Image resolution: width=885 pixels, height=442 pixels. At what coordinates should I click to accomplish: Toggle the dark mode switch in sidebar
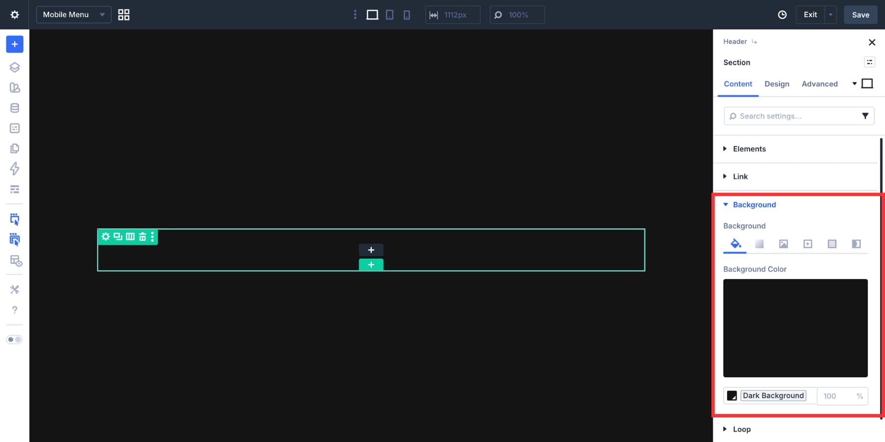(x=14, y=339)
